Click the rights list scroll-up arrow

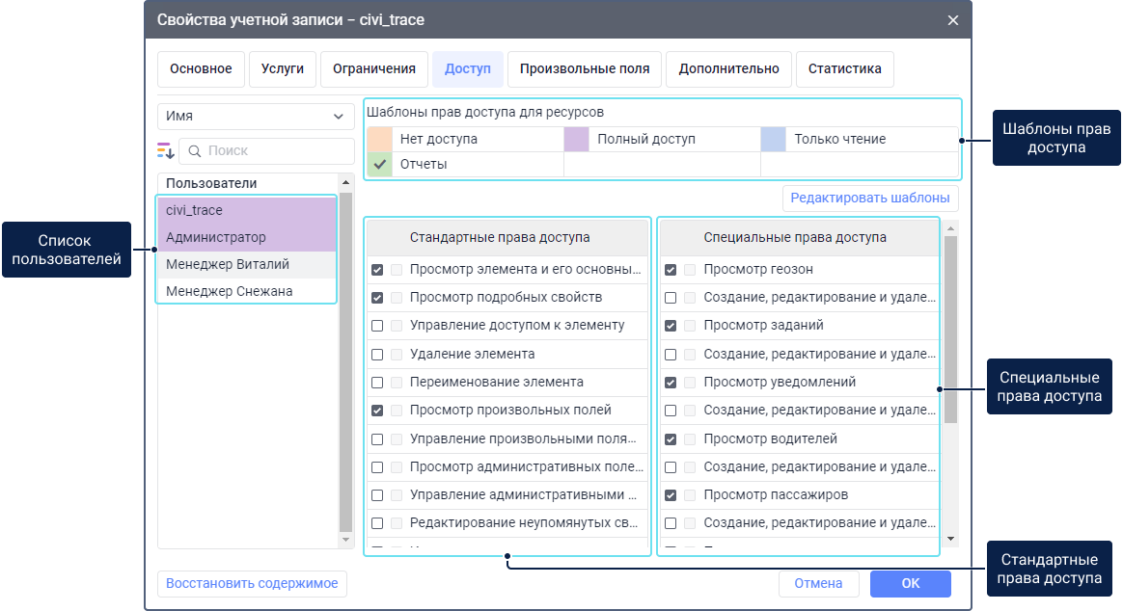coord(950,229)
